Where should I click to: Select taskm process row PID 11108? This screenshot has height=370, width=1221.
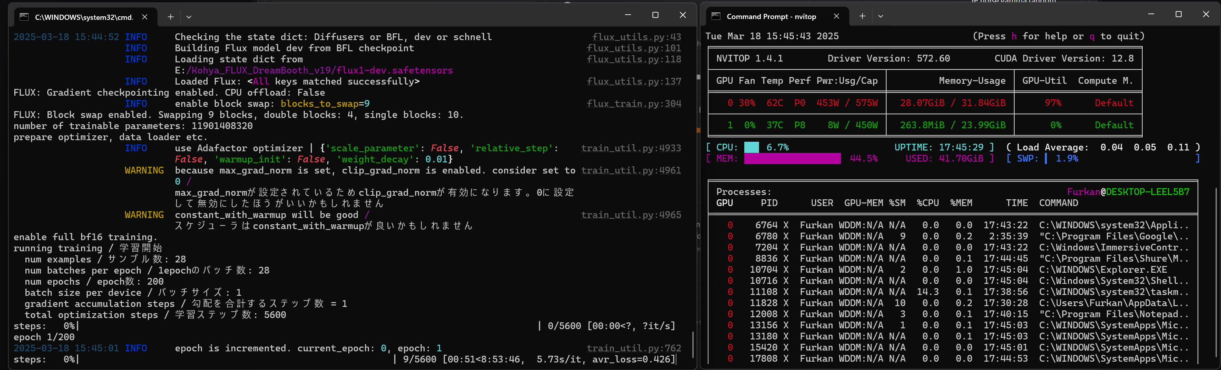(x=953, y=292)
